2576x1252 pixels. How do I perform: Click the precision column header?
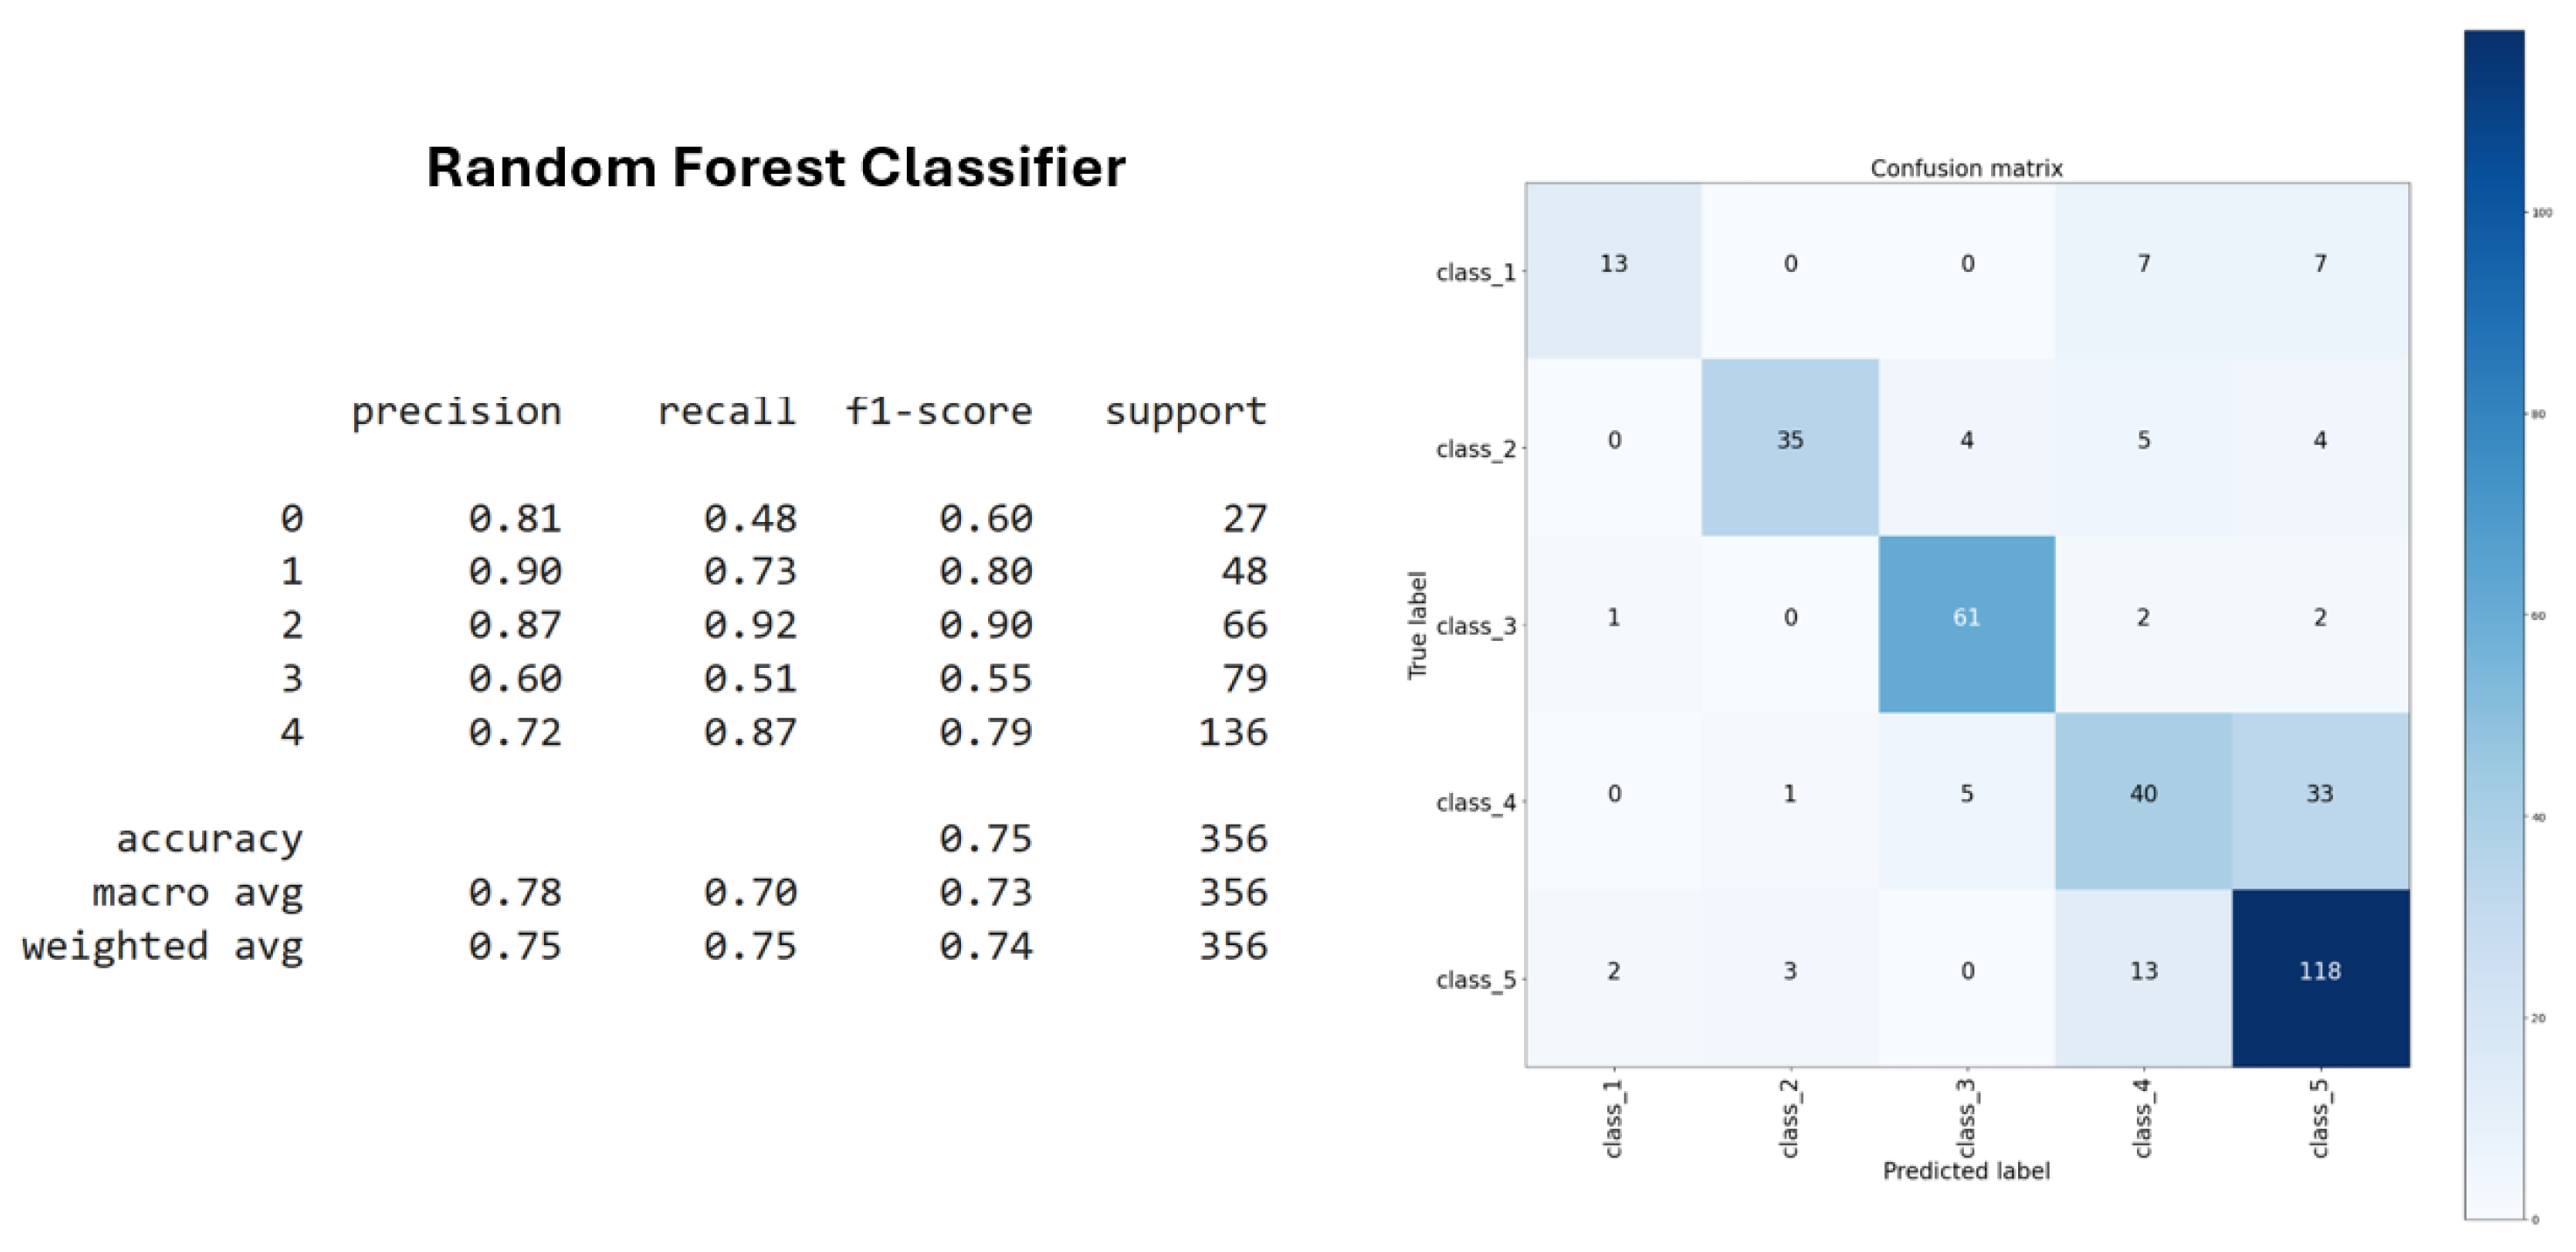456,412
